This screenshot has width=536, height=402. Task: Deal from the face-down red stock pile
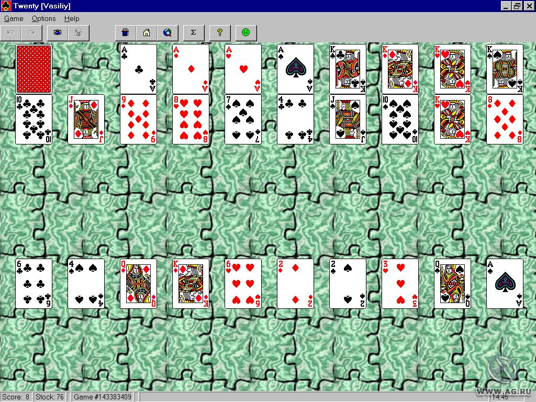click(x=34, y=69)
